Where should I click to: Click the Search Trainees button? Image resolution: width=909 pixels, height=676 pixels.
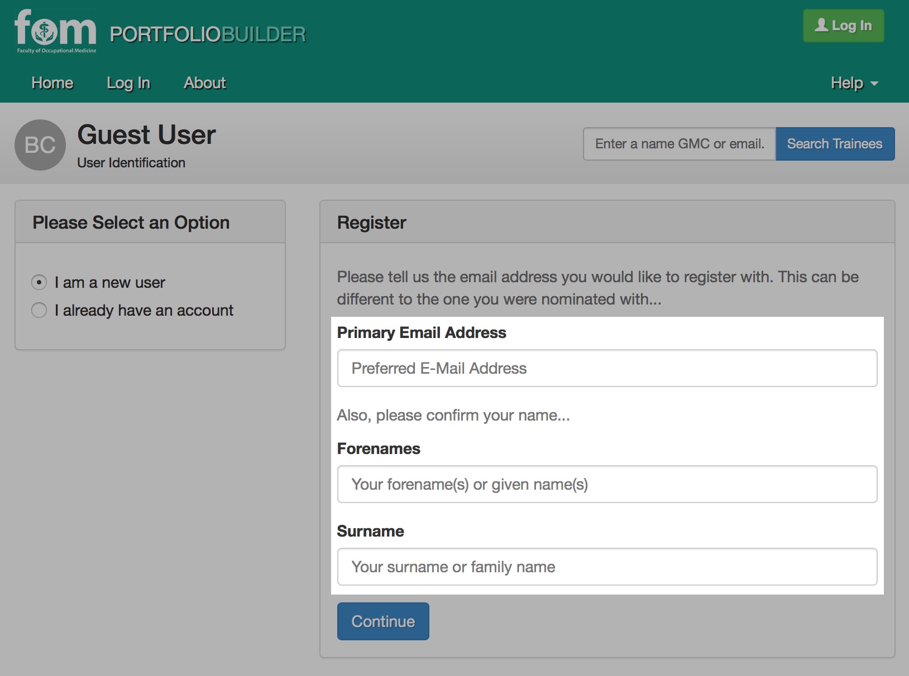835,144
